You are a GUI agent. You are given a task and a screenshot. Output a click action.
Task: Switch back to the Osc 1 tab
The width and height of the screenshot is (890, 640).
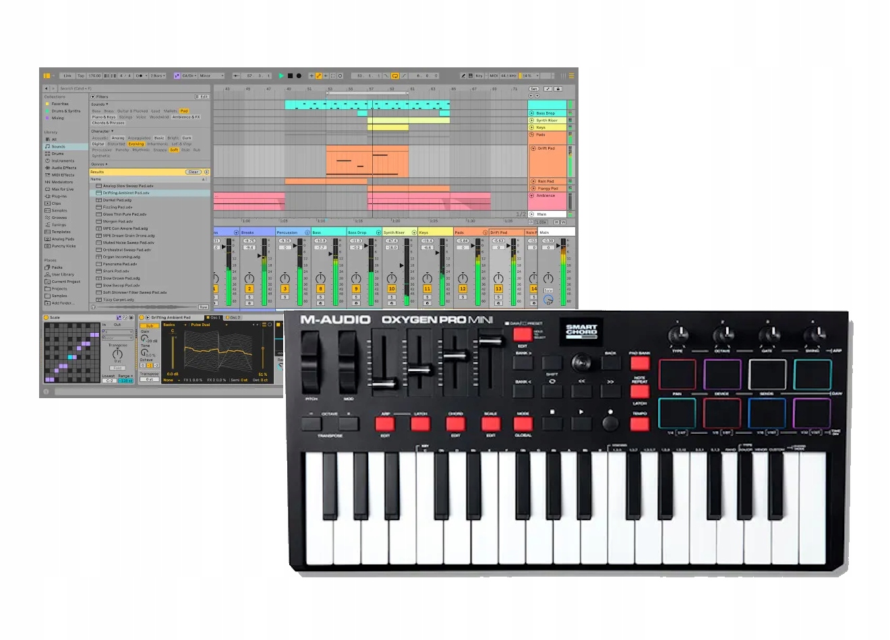[214, 318]
